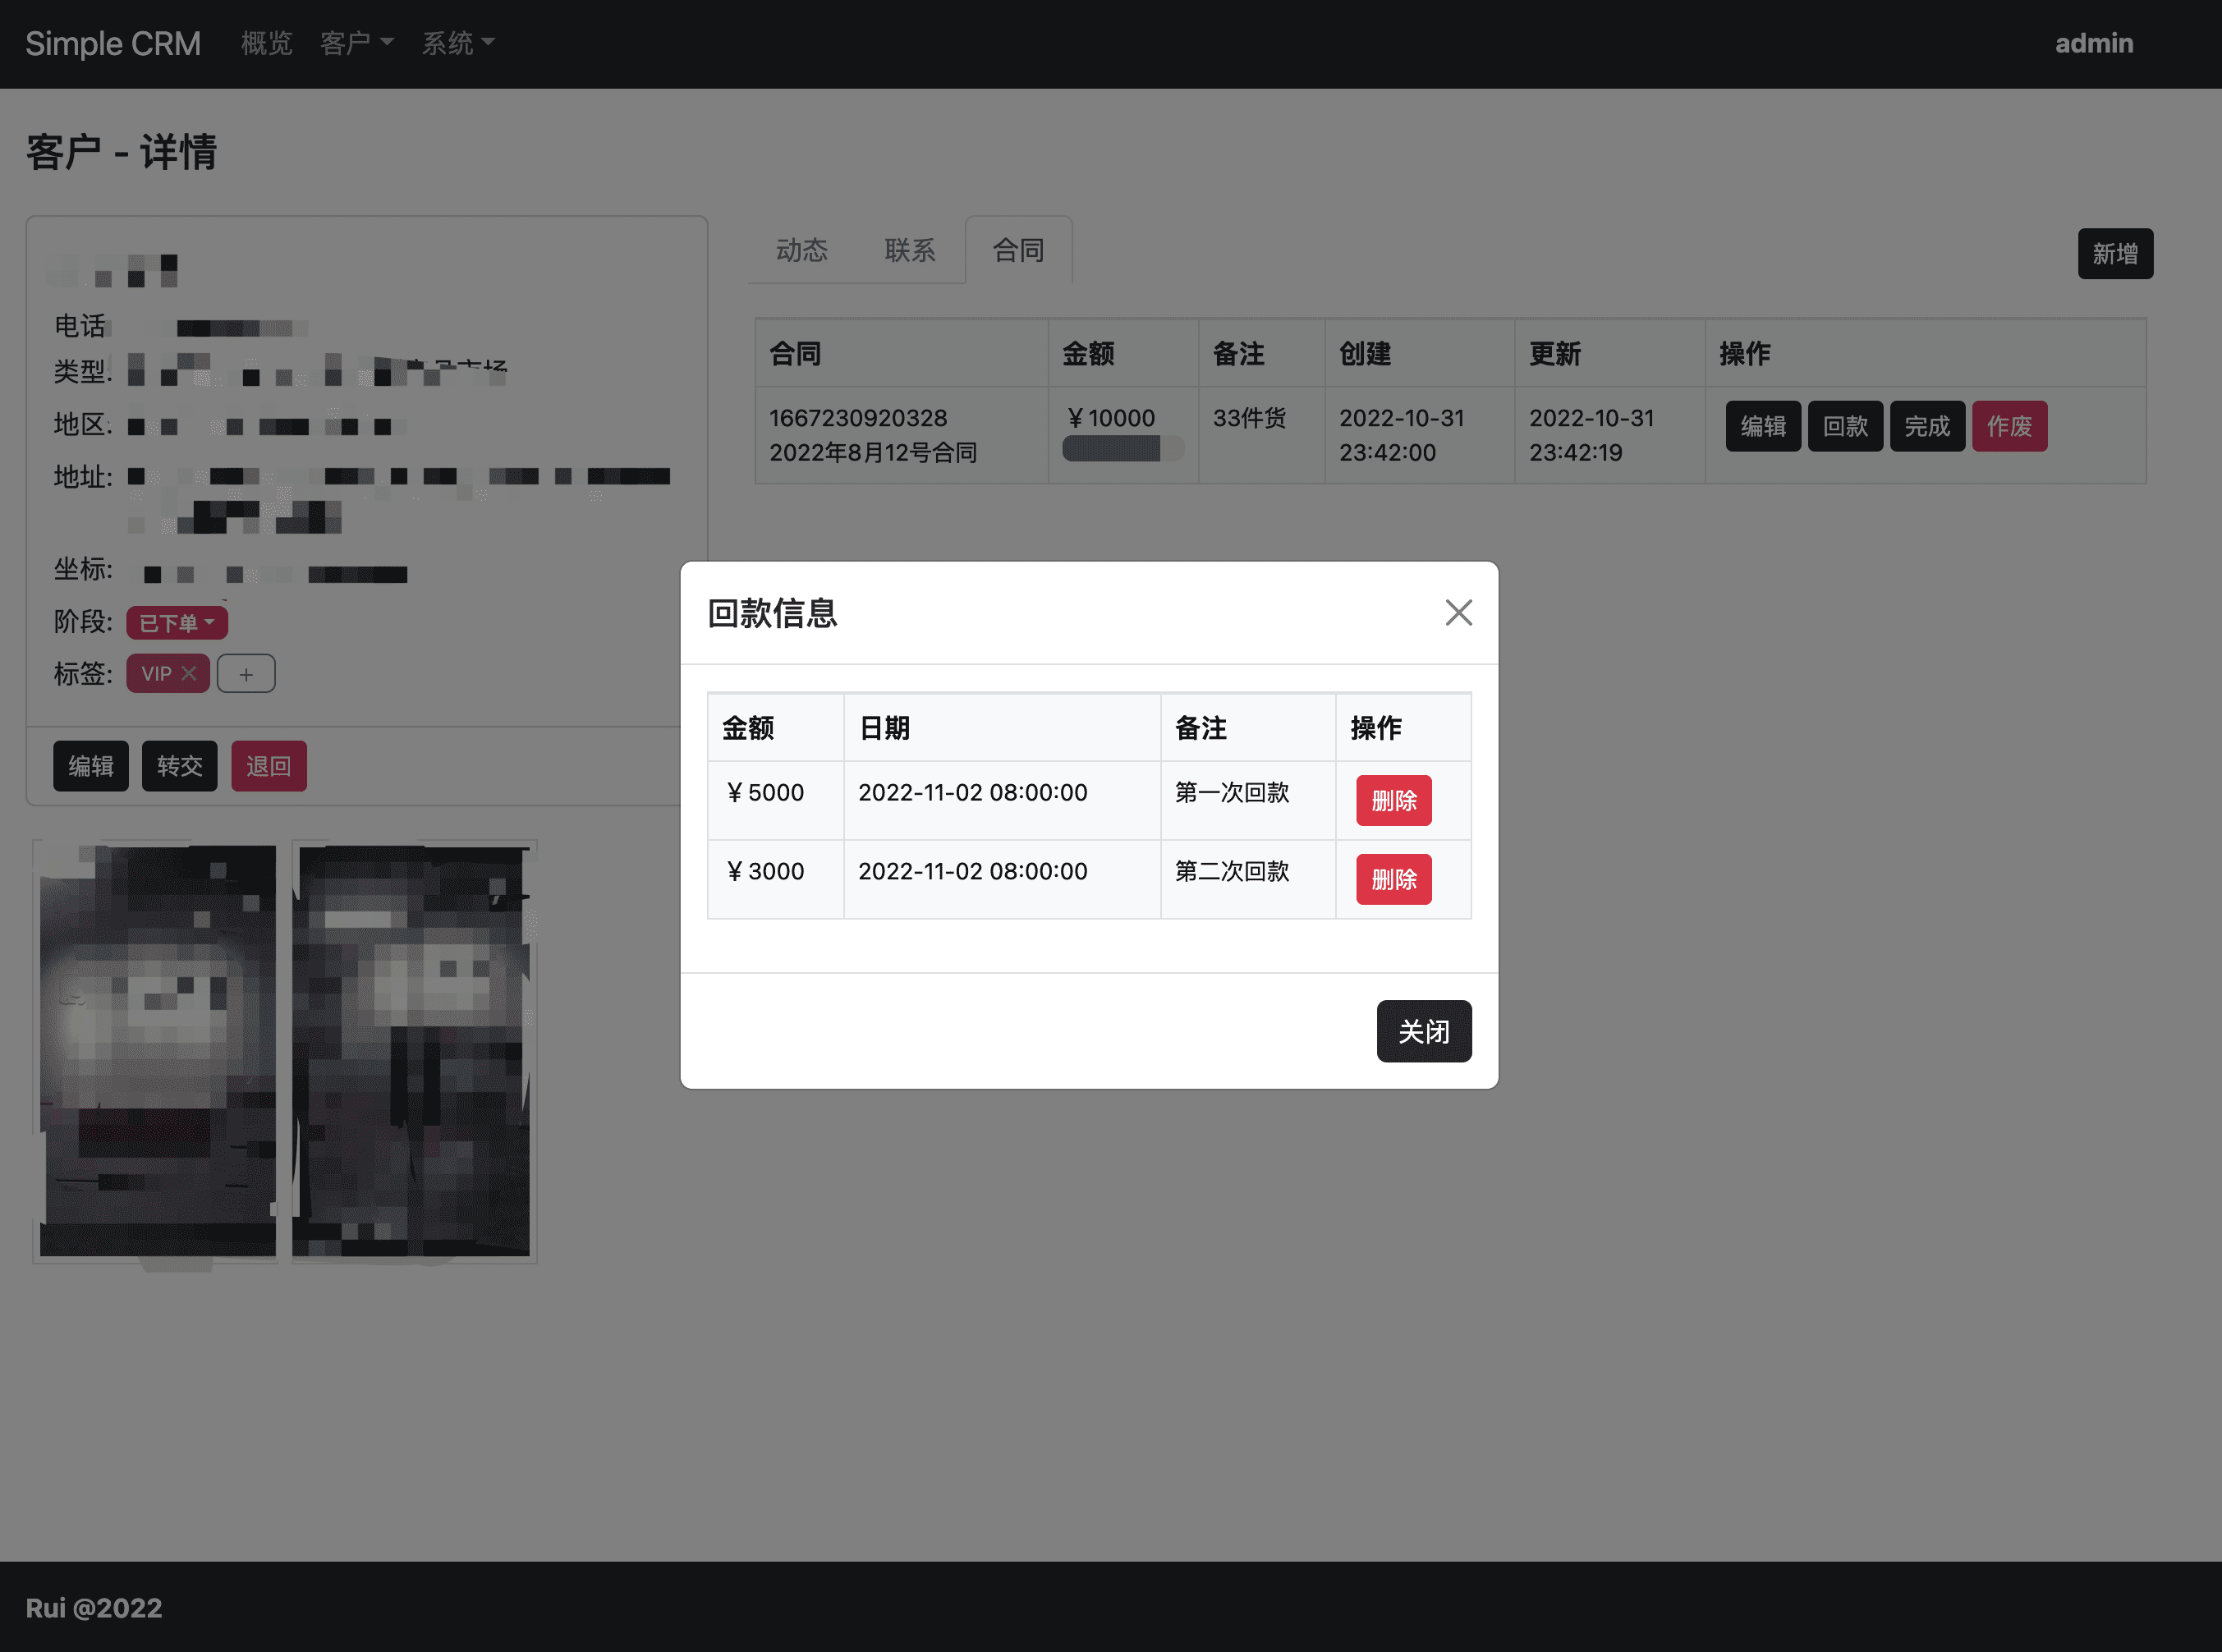Screen dimensions: 2222x1652
Task: Switch to the 联系 tab
Action: (x=909, y=250)
